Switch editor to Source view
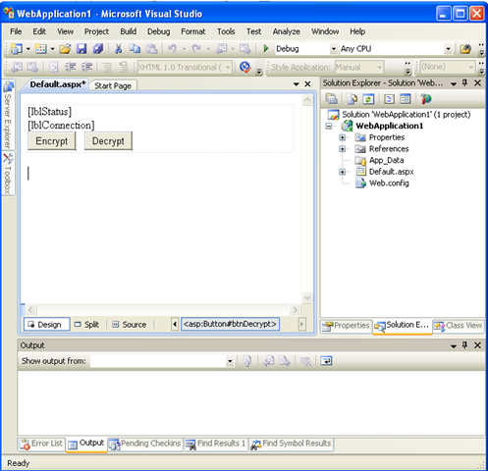The width and height of the screenshot is (488, 471). click(130, 325)
